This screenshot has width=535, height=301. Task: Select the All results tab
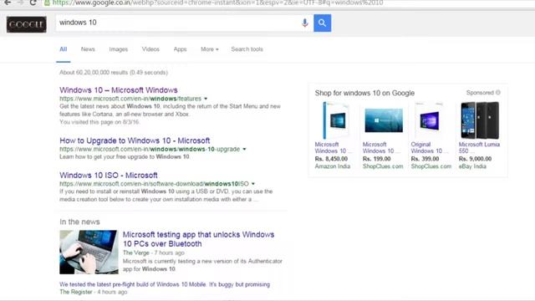[x=64, y=49]
